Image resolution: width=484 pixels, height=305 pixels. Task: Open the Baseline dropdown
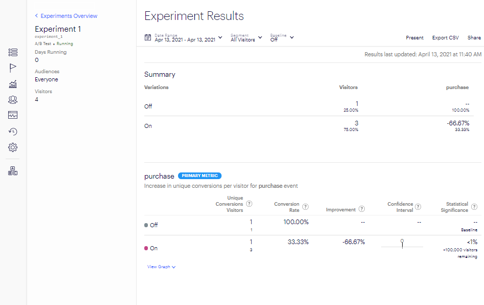click(x=282, y=37)
